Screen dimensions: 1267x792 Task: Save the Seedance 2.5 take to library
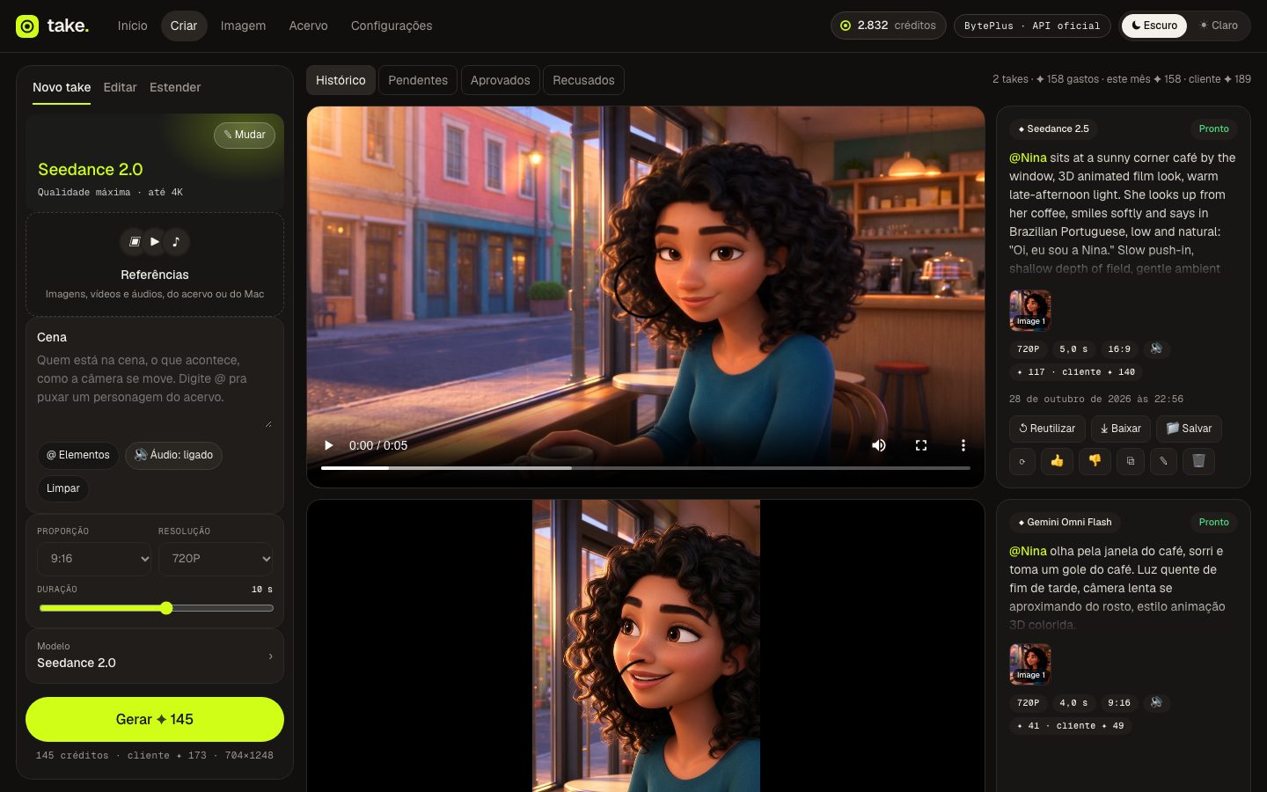point(1189,429)
